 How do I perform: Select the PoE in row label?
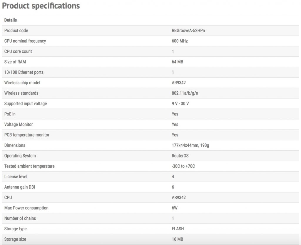[10, 114]
